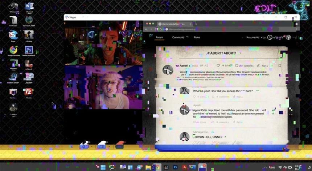Open the Rules page link

(197, 37)
